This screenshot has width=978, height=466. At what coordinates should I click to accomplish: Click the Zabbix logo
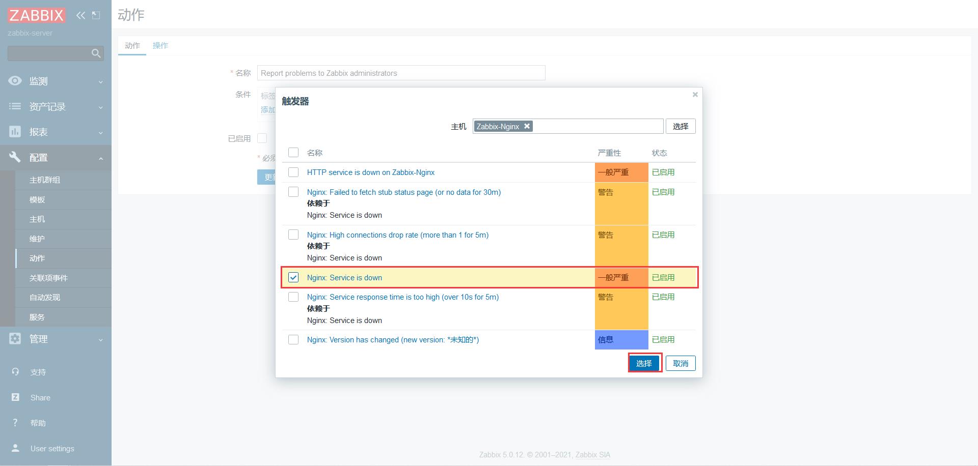[x=36, y=15]
